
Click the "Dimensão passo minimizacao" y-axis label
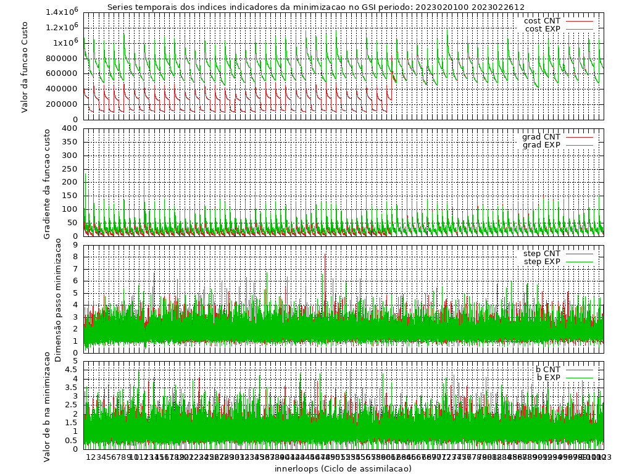[x=58, y=301]
